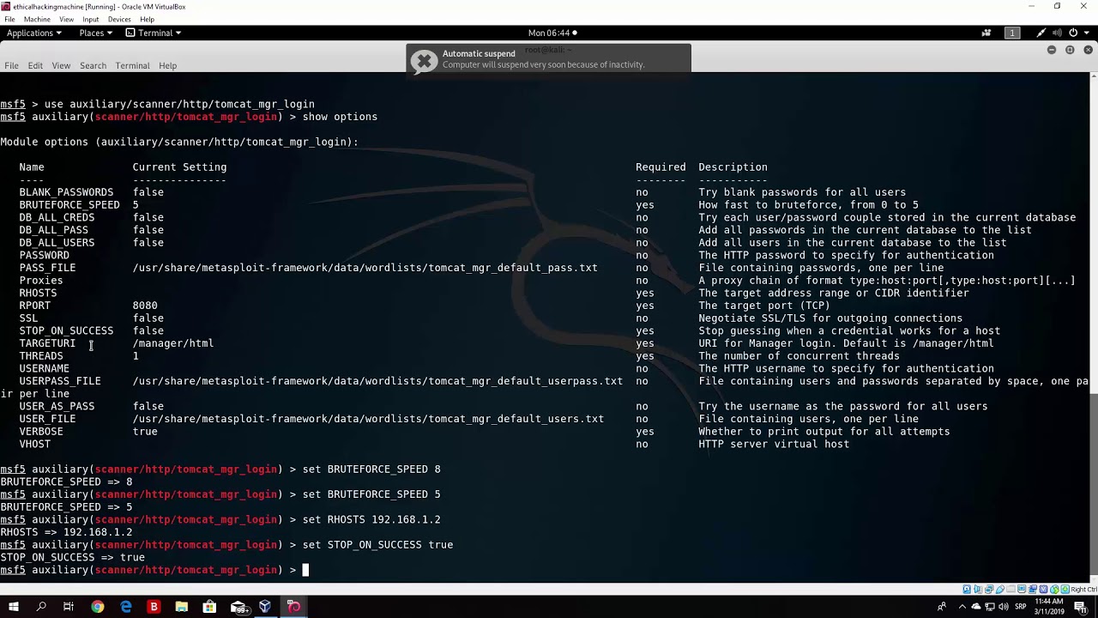Viewport: 1098px width, 618px height.
Task: Open the People icon in system tray
Action: 942,606
